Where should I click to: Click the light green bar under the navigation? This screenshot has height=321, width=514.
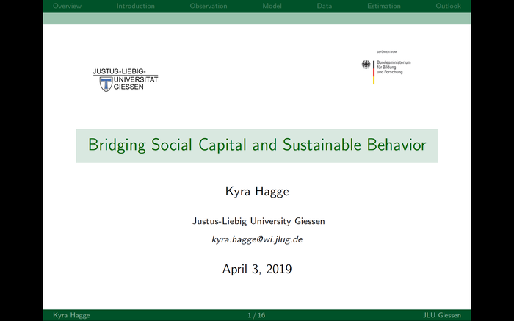pyautogui.click(x=257, y=18)
